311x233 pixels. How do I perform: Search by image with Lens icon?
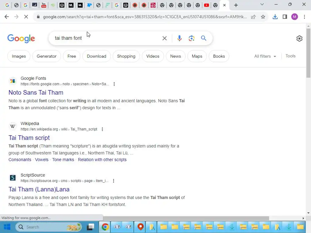point(191,38)
